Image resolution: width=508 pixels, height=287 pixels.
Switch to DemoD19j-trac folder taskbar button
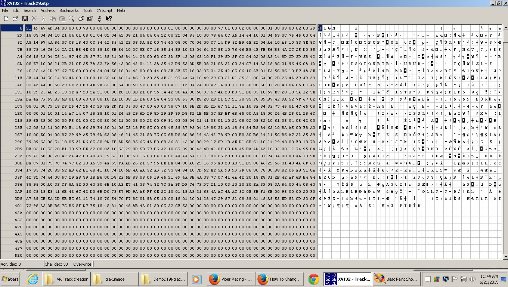click(162, 279)
